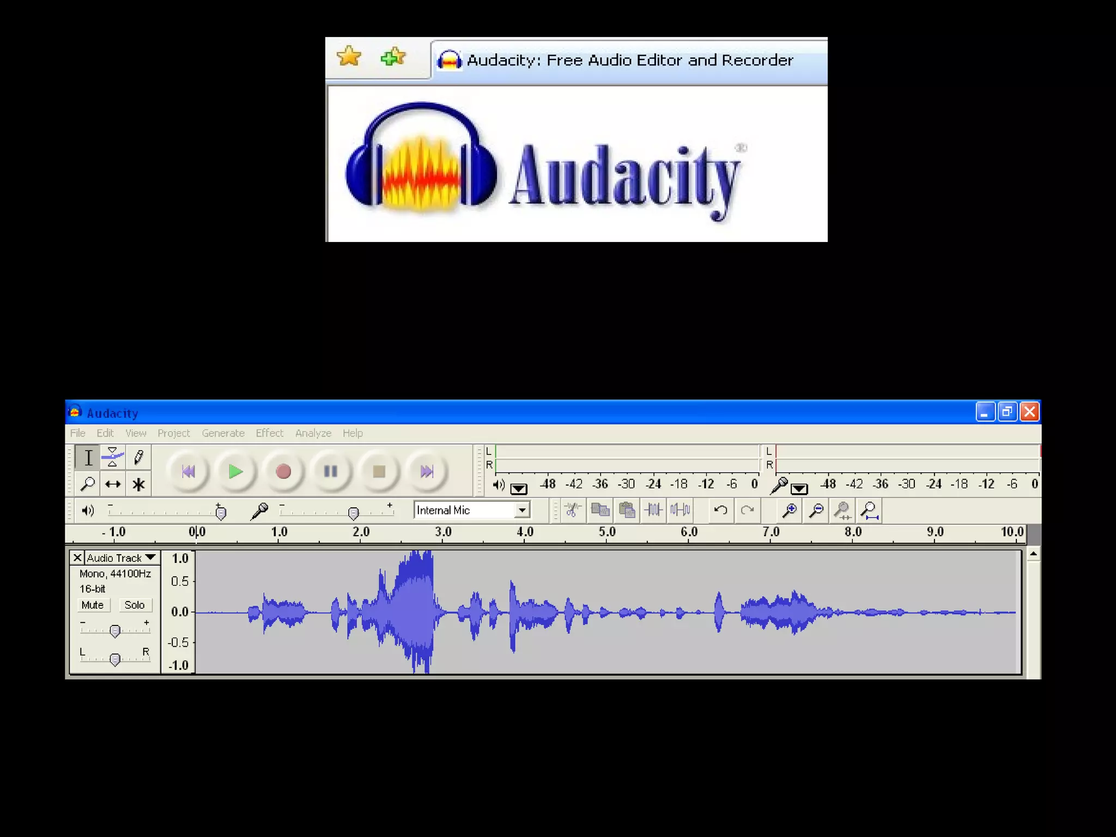Open the input meter dropdown arrow
Image resolution: width=1116 pixels, height=837 pixels.
(799, 488)
